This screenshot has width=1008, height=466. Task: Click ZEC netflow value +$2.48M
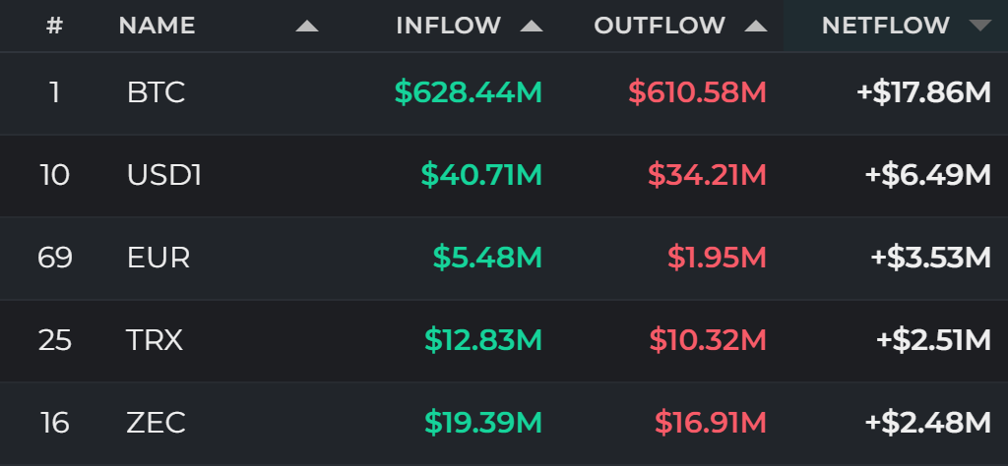[x=927, y=423]
